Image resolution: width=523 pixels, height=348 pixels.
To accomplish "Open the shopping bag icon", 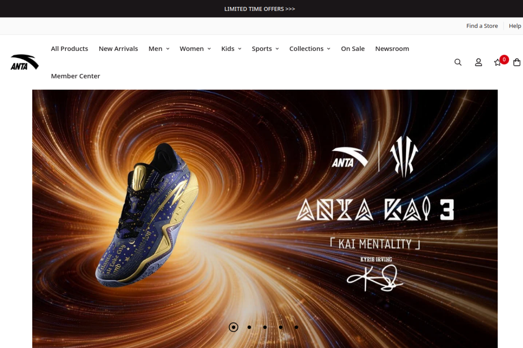I will point(517,62).
